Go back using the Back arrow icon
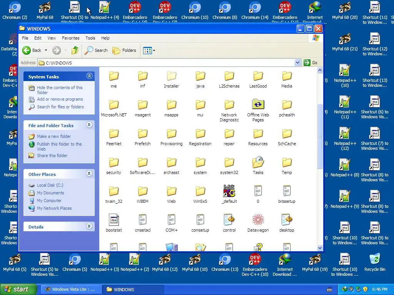394x295 pixels. click(x=27, y=50)
